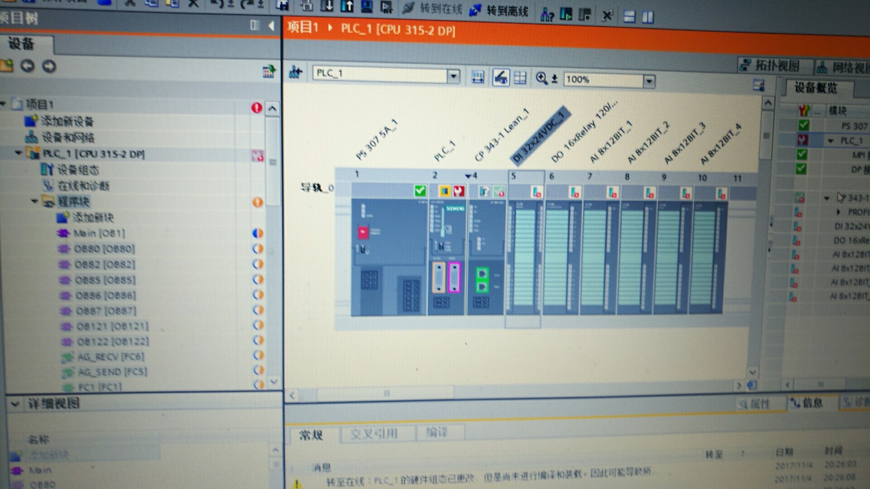
Task: Open the 100% zoom level dropdown
Action: click(x=649, y=81)
